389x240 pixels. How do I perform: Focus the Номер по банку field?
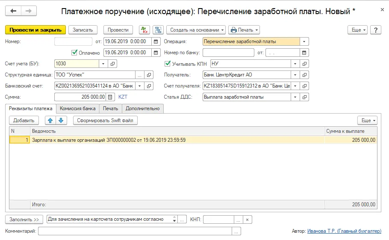229,53
